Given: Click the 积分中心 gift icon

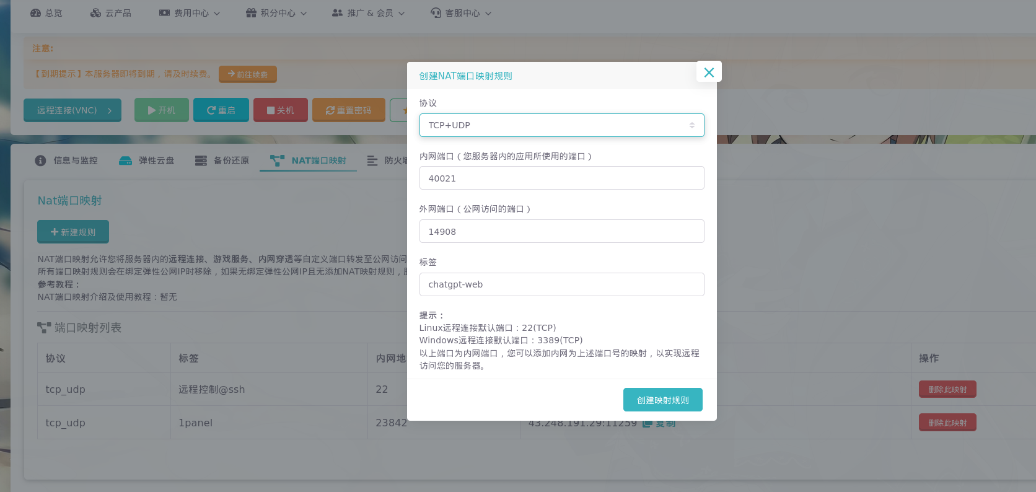Looking at the screenshot, I should click(251, 13).
